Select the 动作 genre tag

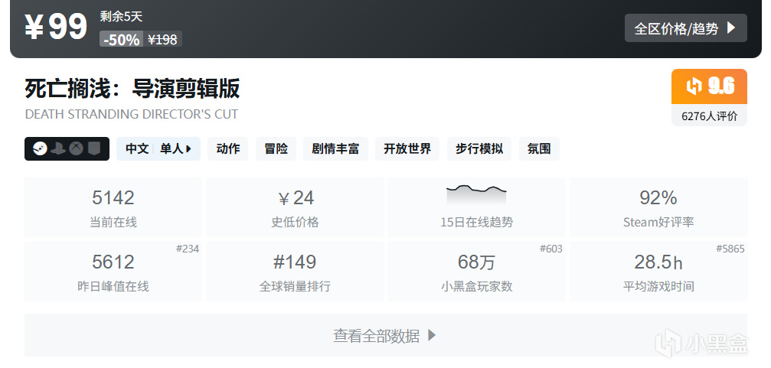[228, 149]
